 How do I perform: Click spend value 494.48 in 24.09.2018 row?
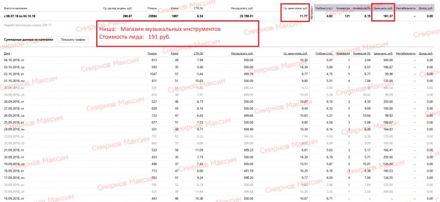249,129
